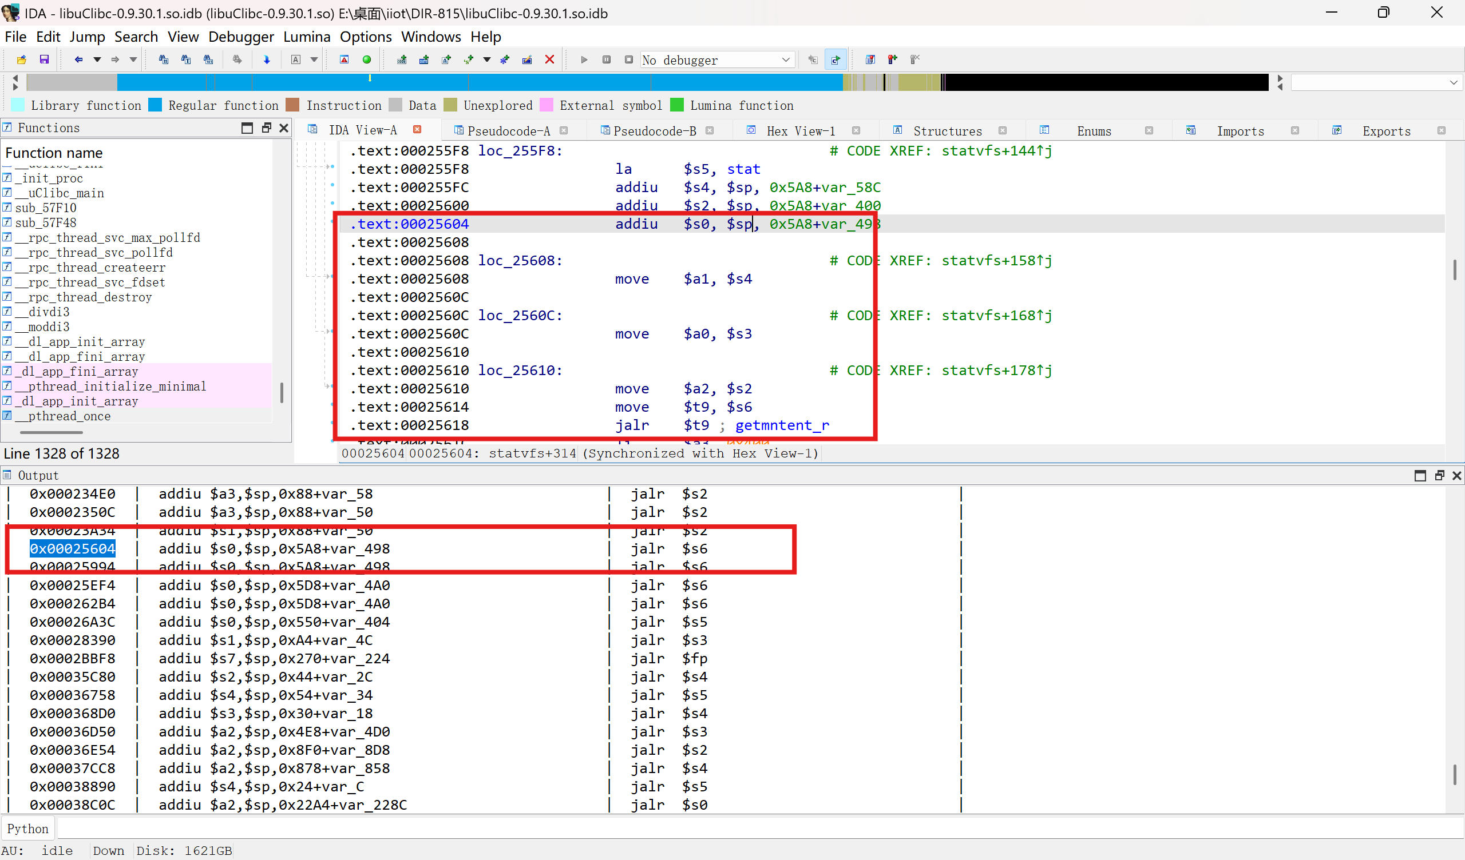Image resolution: width=1465 pixels, height=860 pixels.
Task: Pause the process with the pause button
Action: pos(607,59)
